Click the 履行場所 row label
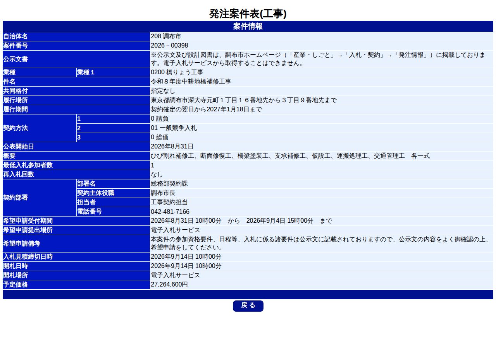The width and height of the screenshot is (496, 348). coord(76,100)
